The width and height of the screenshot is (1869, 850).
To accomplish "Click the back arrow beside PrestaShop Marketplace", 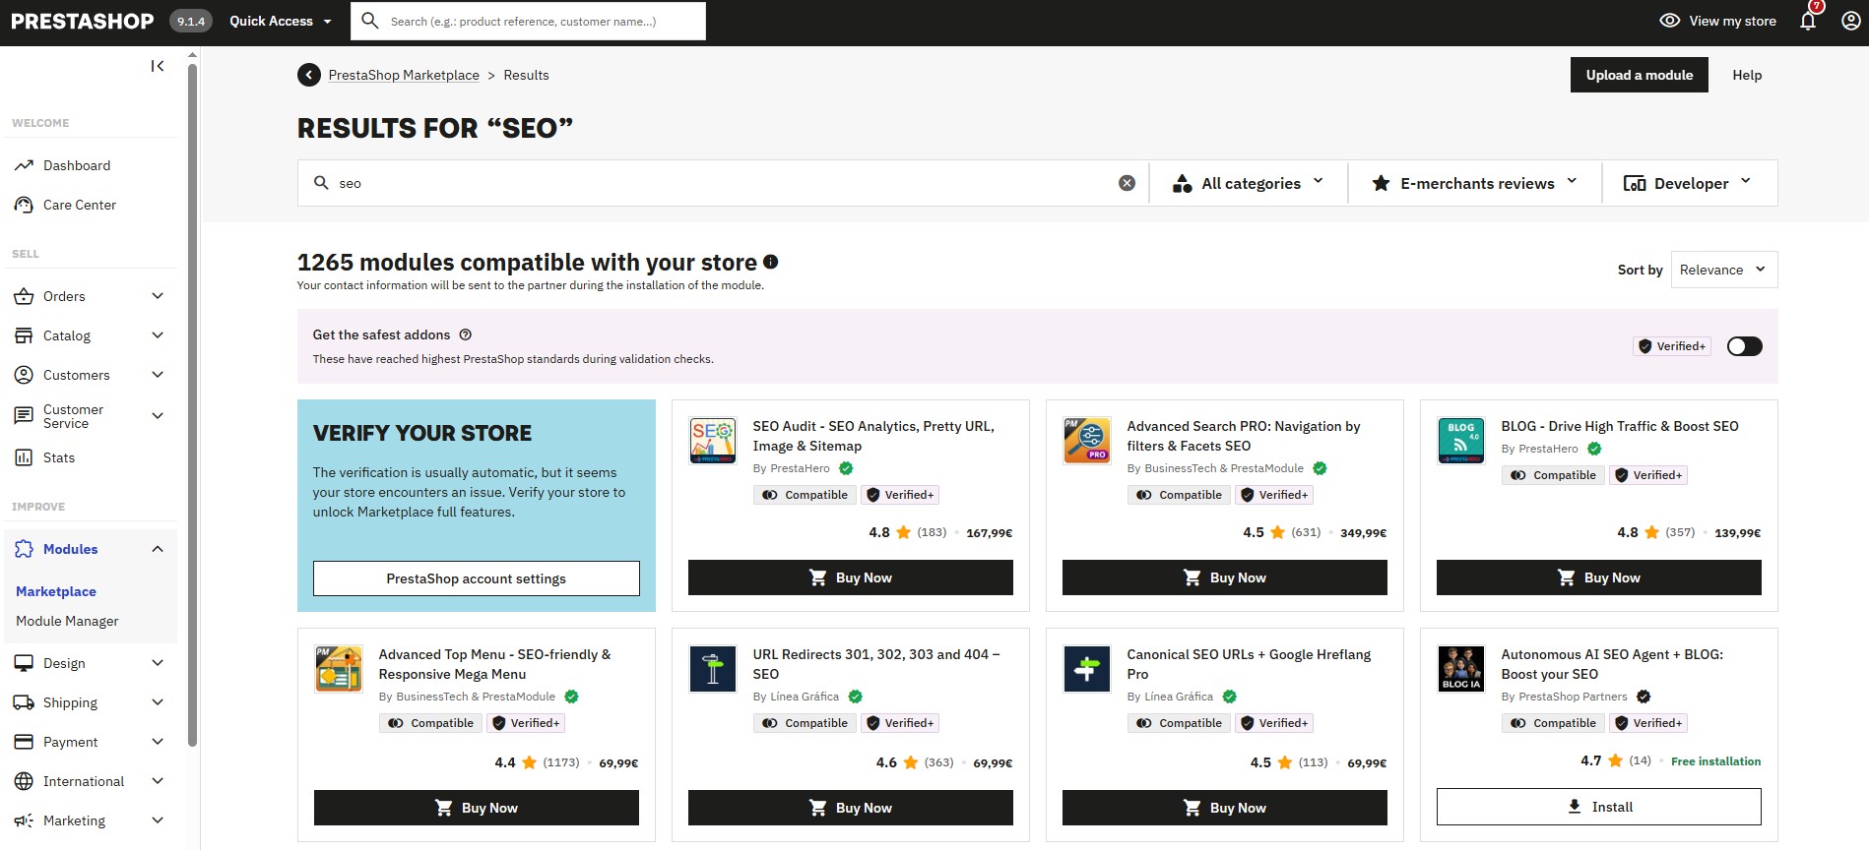I will tap(309, 75).
